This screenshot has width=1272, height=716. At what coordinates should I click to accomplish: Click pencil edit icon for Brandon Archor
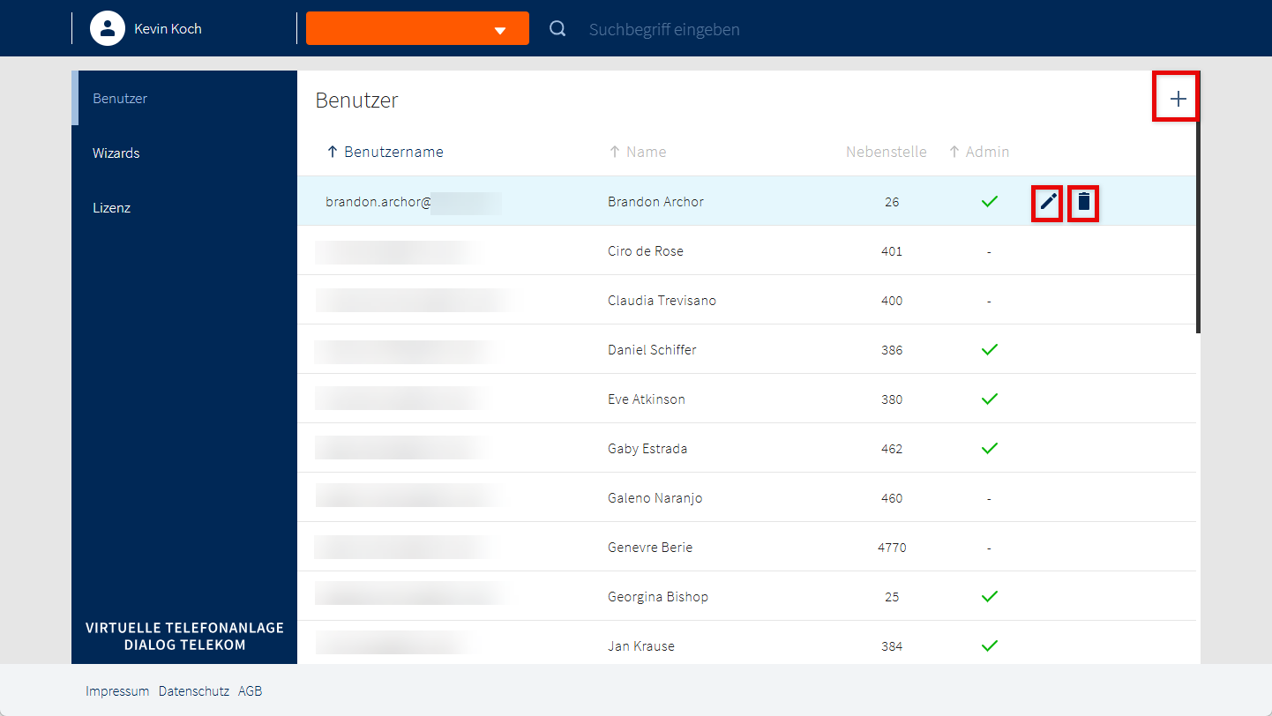coord(1047,202)
